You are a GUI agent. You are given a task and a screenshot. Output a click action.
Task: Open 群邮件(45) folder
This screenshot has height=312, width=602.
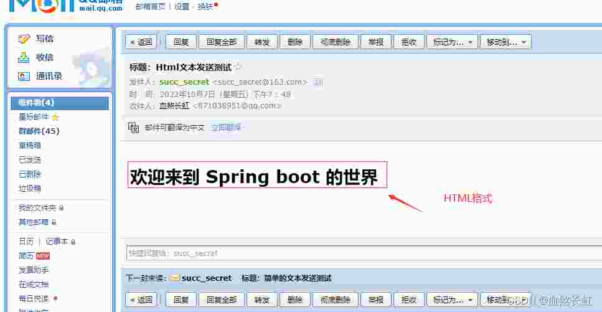click(x=39, y=131)
